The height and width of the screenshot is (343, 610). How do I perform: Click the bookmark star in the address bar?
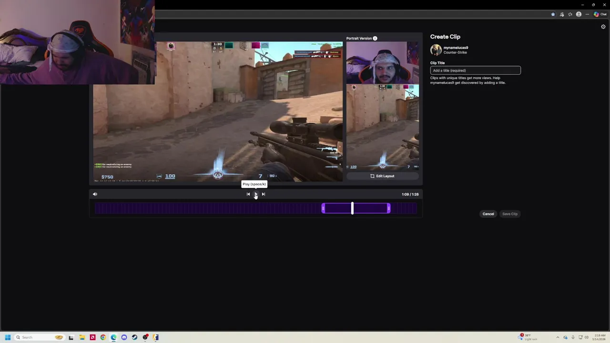[553, 14]
